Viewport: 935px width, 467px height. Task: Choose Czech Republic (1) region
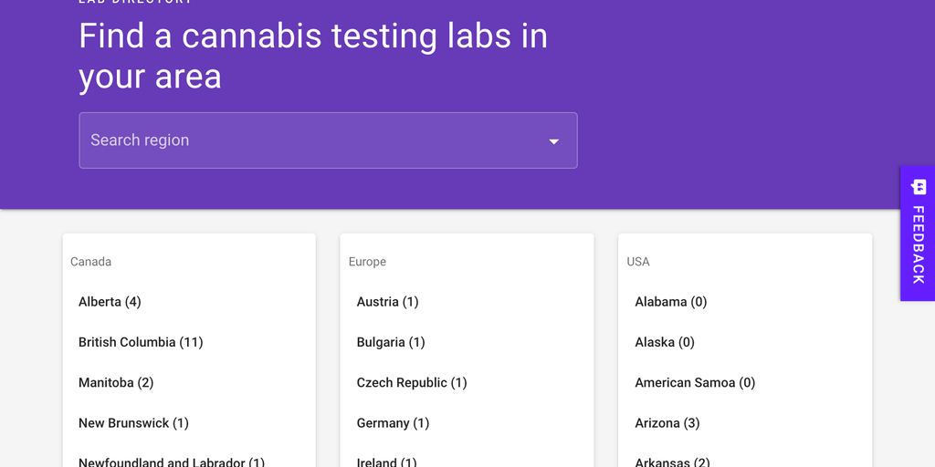click(412, 382)
